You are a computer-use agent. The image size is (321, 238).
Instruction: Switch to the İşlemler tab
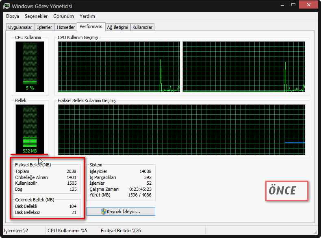[x=44, y=27]
